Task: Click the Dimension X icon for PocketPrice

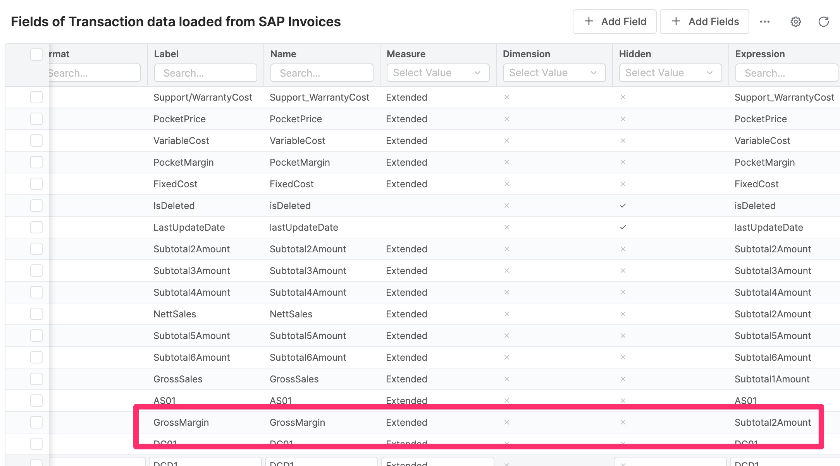Action: pyautogui.click(x=506, y=119)
